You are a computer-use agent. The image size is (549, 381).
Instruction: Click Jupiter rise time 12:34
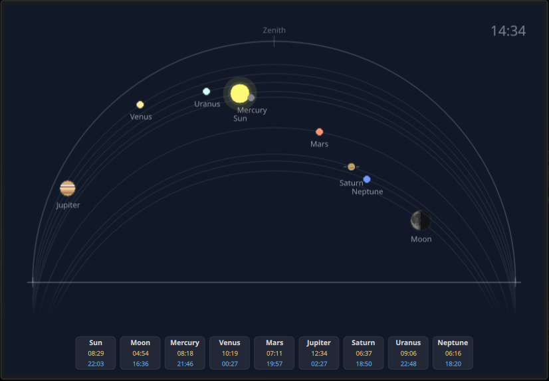tap(319, 353)
